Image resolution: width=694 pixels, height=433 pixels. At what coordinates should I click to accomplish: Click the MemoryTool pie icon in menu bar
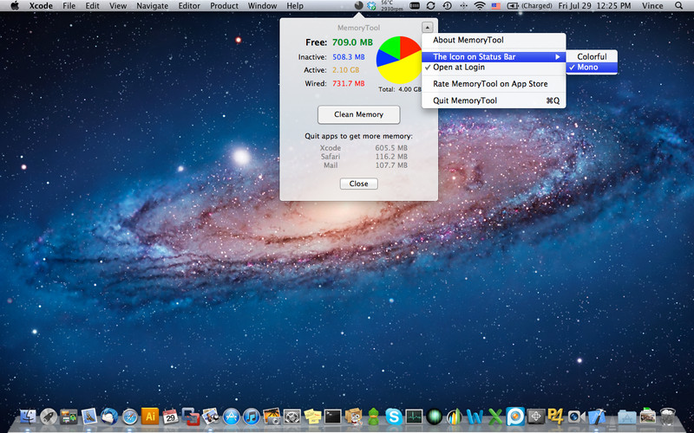click(359, 6)
